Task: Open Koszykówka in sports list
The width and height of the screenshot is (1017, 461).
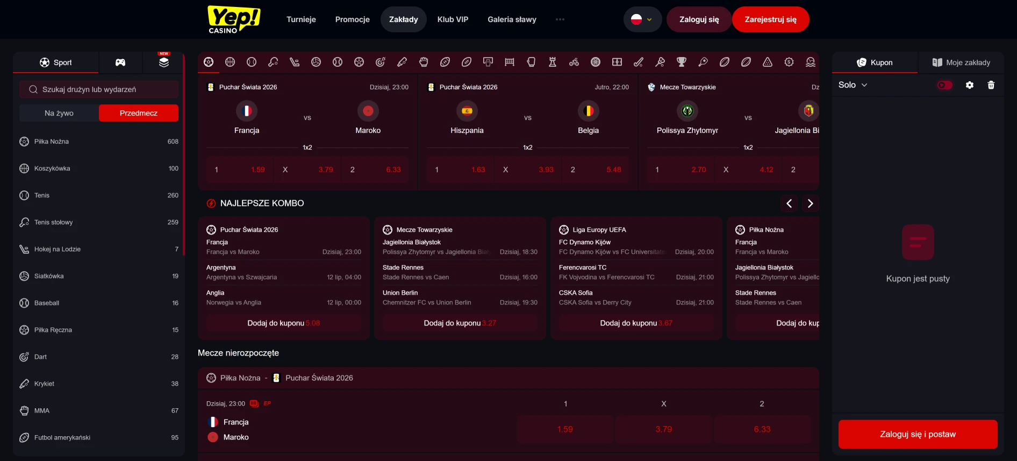Action: (x=99, y=168)
